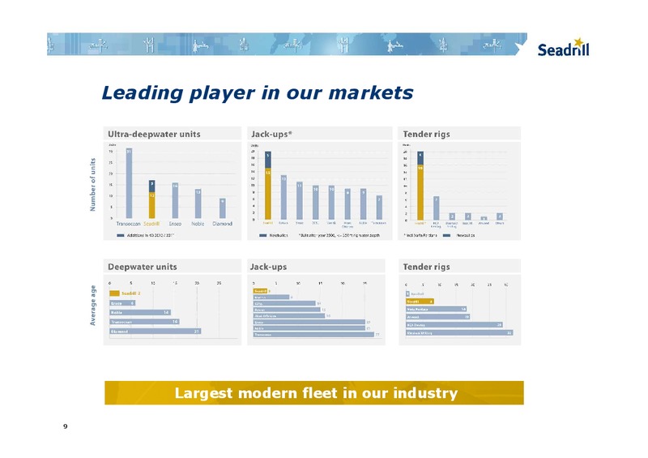Click the gold Seadrill age marker in the Deepwater units chart
648x458 pixels.
[114, 293]
